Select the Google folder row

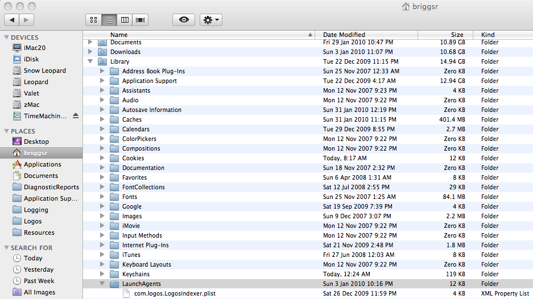pos(308,206)
